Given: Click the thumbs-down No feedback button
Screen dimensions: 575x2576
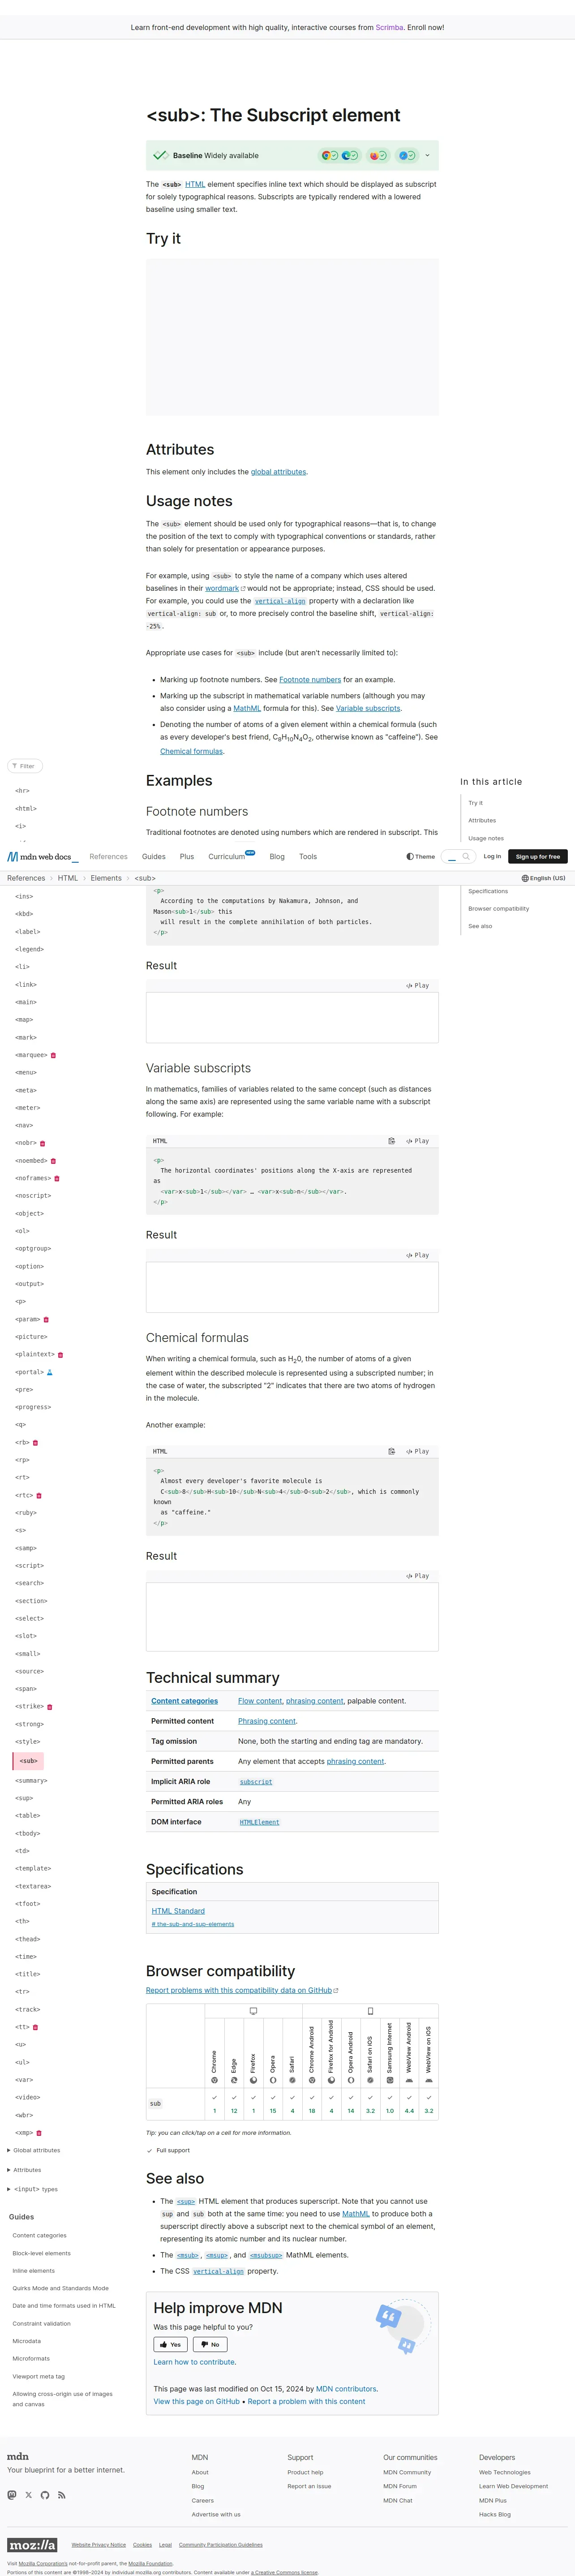Looking at the screenshot, I should coord(210,2344).
